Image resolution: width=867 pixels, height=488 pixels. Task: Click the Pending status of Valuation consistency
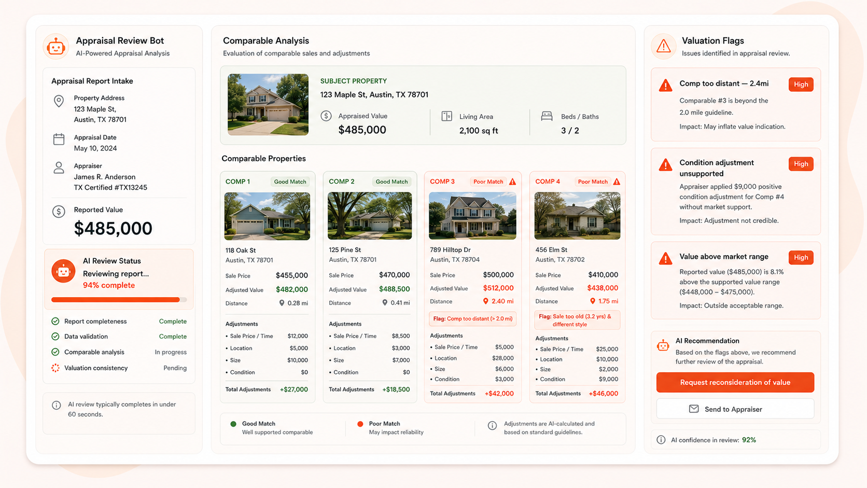tap(175, 368)
